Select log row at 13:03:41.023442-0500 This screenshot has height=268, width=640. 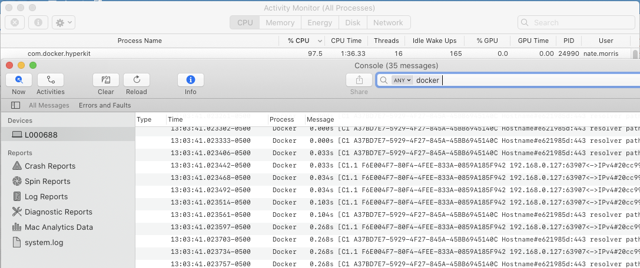tap(388, 165)
